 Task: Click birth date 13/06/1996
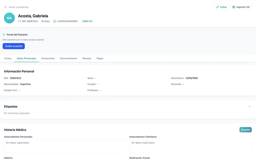[x=191, y=78]
